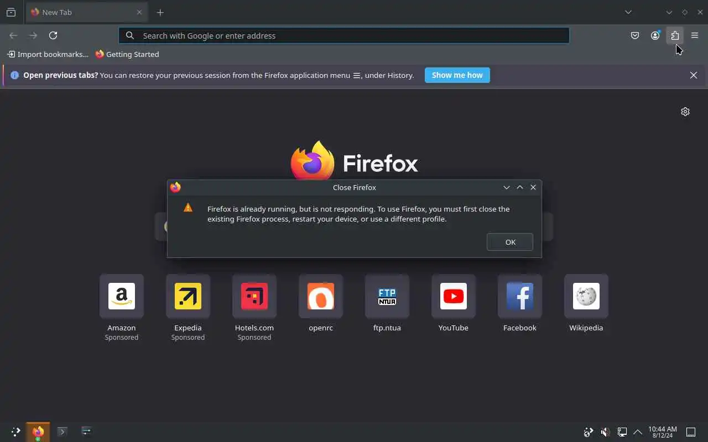708x442 pixels.
Task: Open the Firefox account icon
Action: point(655,35)
